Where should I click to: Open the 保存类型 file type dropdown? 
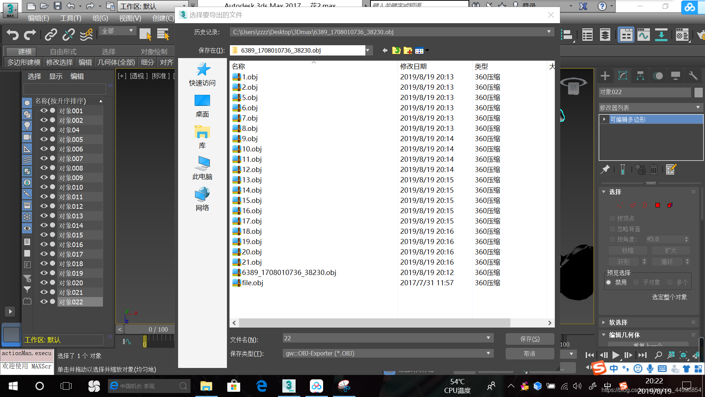[488, 353]
